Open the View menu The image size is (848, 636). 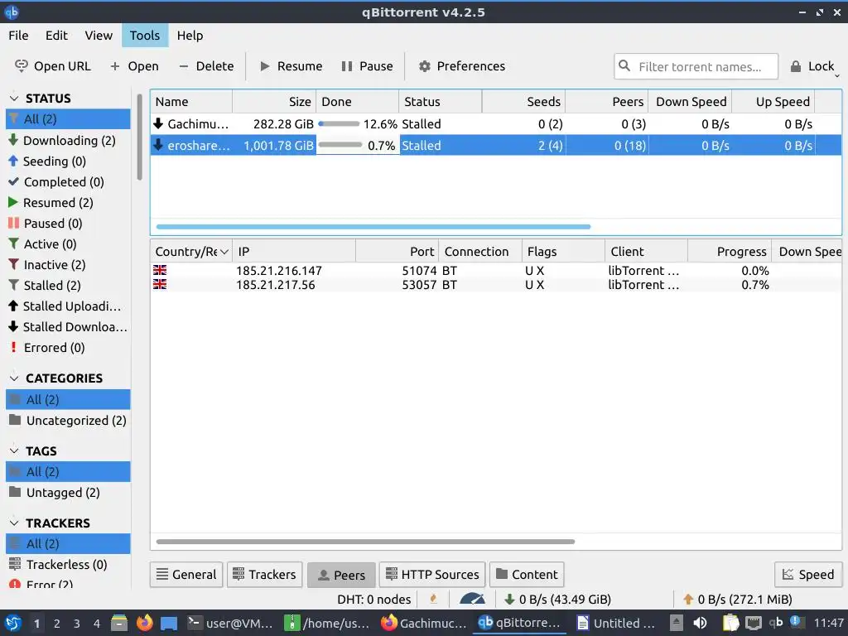tap(99, 35)
